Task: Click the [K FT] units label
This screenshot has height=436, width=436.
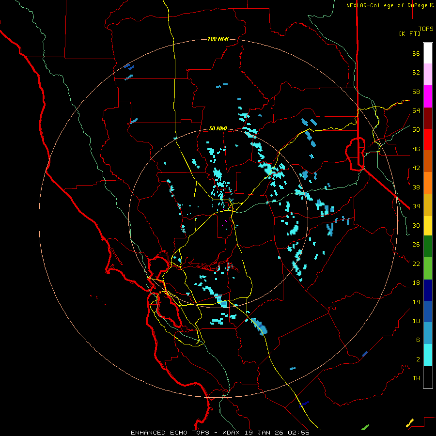Action: (409, 33)
